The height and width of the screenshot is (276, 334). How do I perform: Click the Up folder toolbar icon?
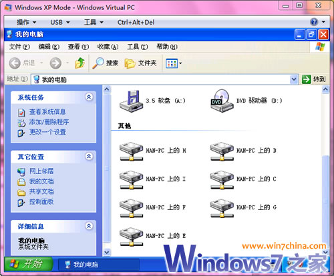(79, 63)
